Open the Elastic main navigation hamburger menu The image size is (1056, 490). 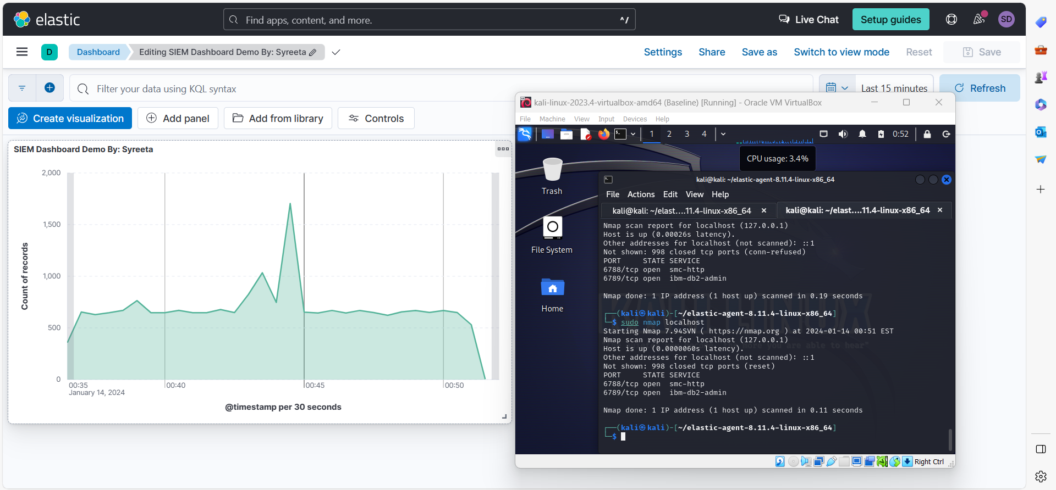[22, 52]
